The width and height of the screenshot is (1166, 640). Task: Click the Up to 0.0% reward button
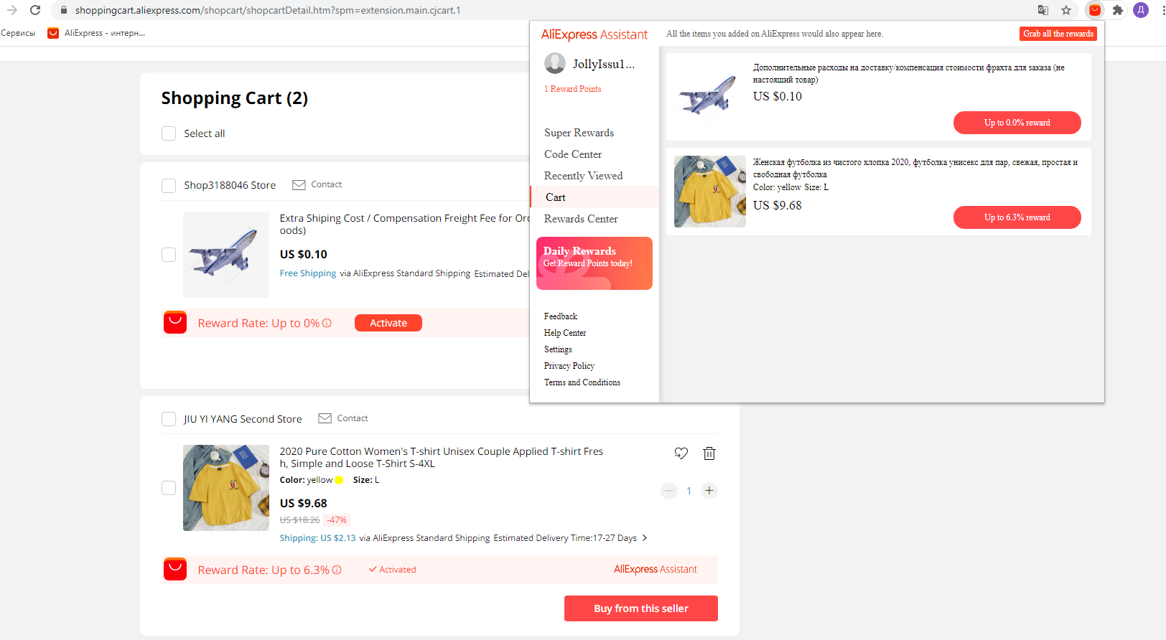(x=1017, y=123)
